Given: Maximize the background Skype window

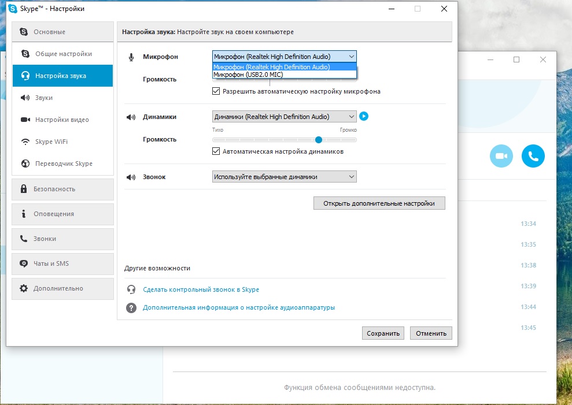Looking at the screenshot, I should (x=516, y=60).
